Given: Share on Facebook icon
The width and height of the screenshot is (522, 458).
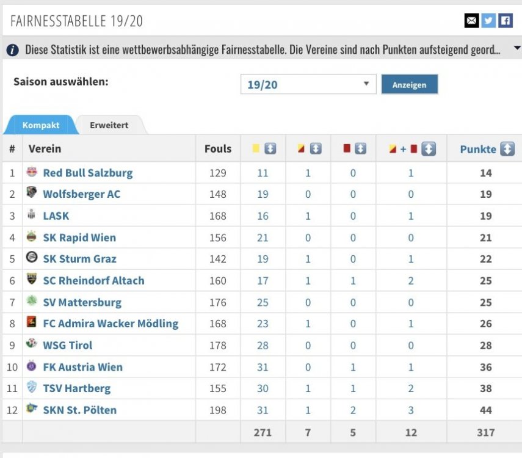Looking at the screenshot, I should pyautogui.click(x=506, y=21).
